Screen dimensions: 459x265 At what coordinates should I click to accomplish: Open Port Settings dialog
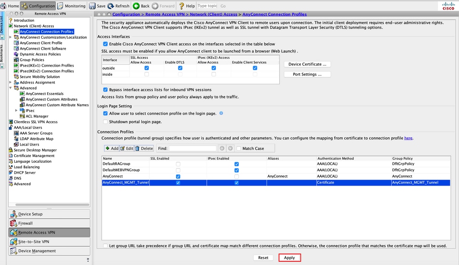[307, 74]
